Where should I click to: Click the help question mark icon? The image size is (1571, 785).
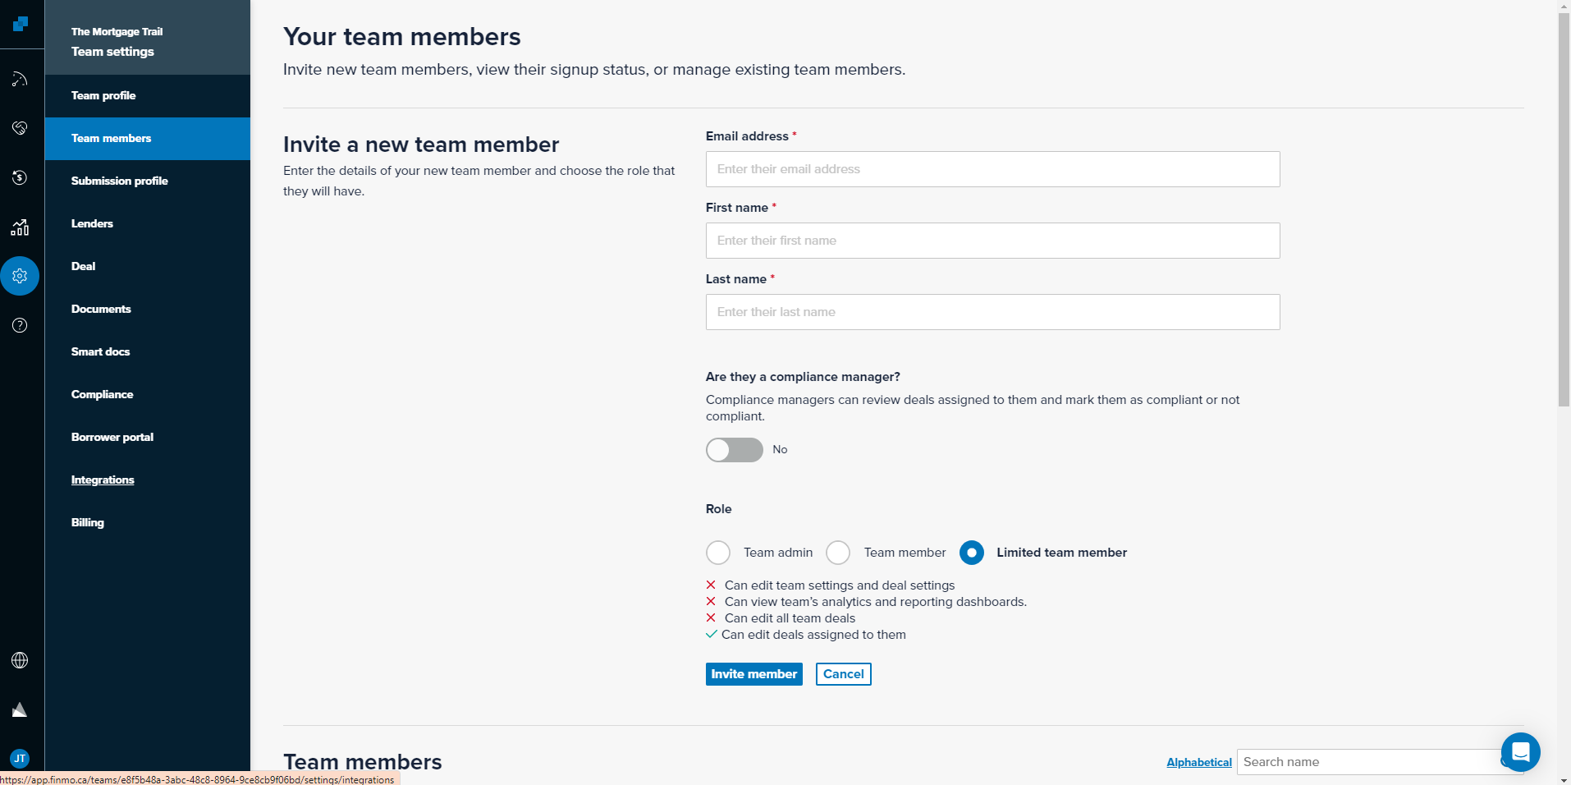point(20,325)
